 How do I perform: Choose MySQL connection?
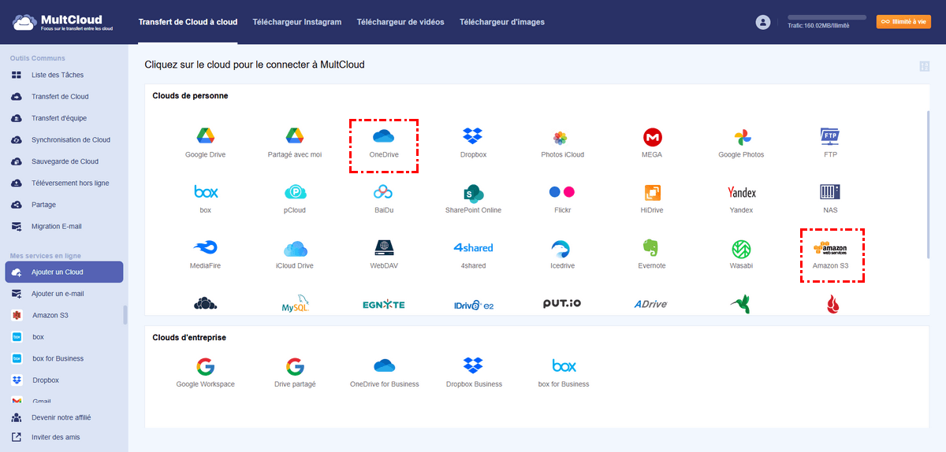pyautogui.click(x=295, y=305)
